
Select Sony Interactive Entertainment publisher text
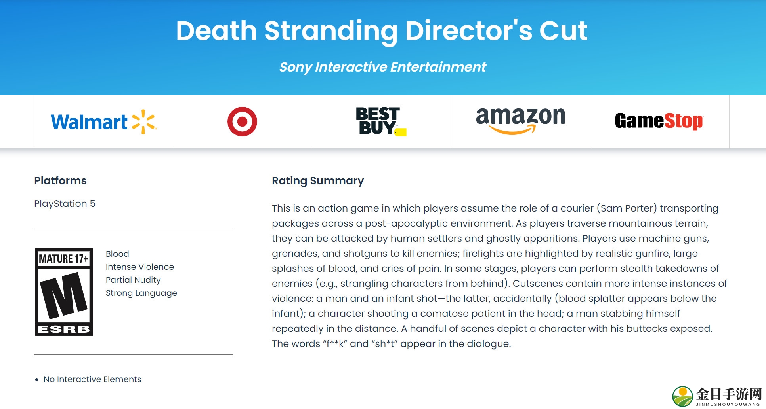tap(382, 67)
